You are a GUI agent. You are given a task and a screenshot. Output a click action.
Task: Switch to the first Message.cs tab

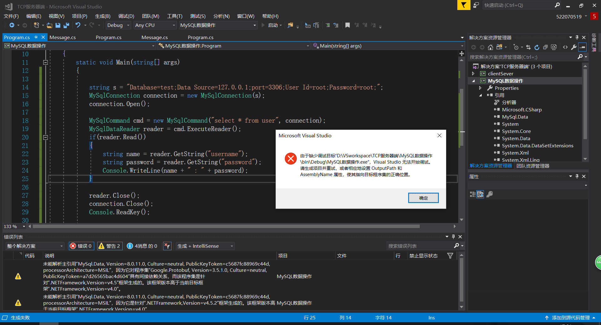tap(63, 38)
